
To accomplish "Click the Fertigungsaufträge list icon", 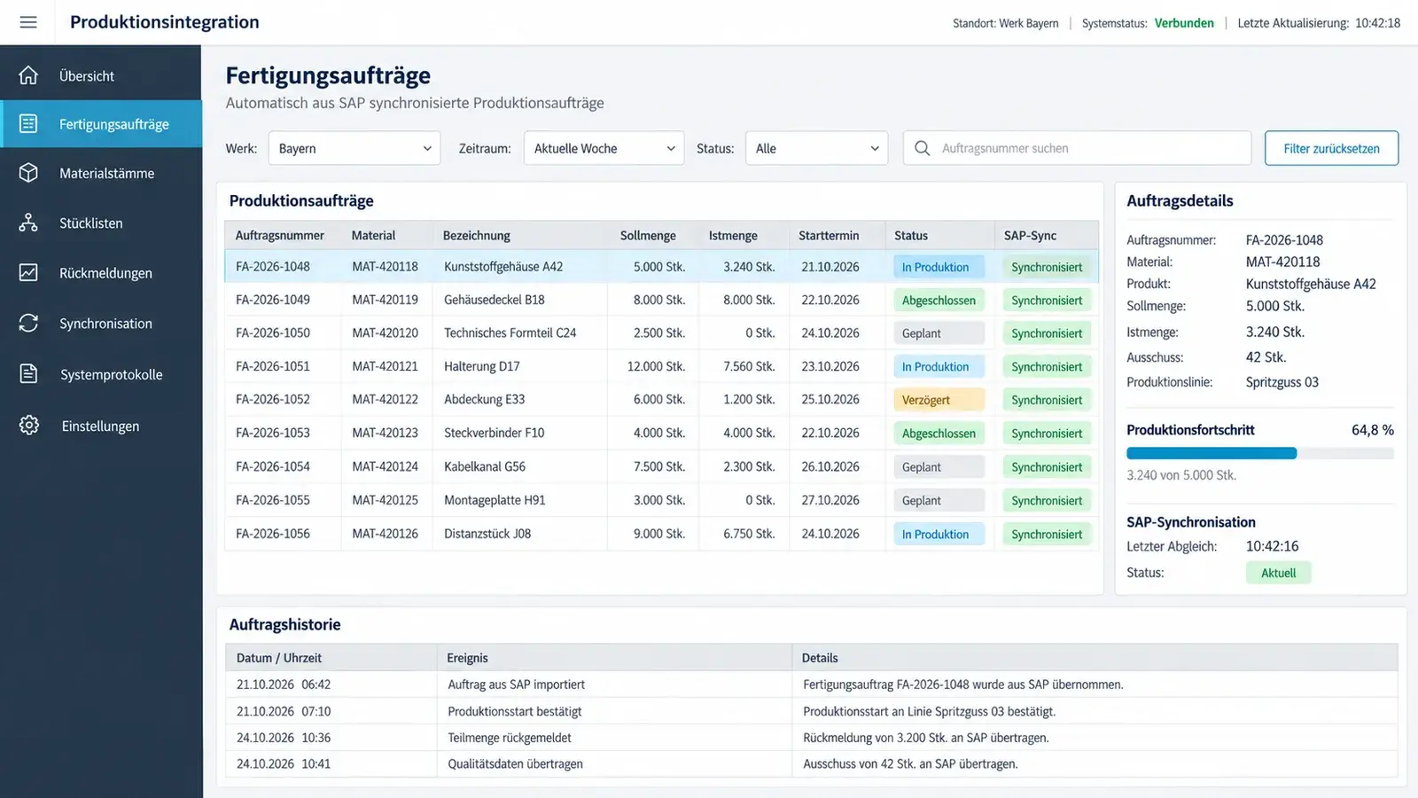I will (28, 124).
